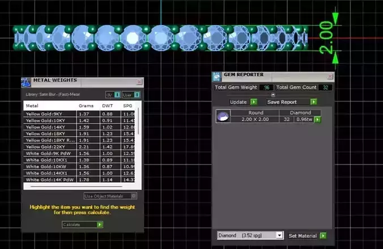Click the Diamond material cell in gem row
The width and height of the screenshot is (383, 249).
[300, 113]
